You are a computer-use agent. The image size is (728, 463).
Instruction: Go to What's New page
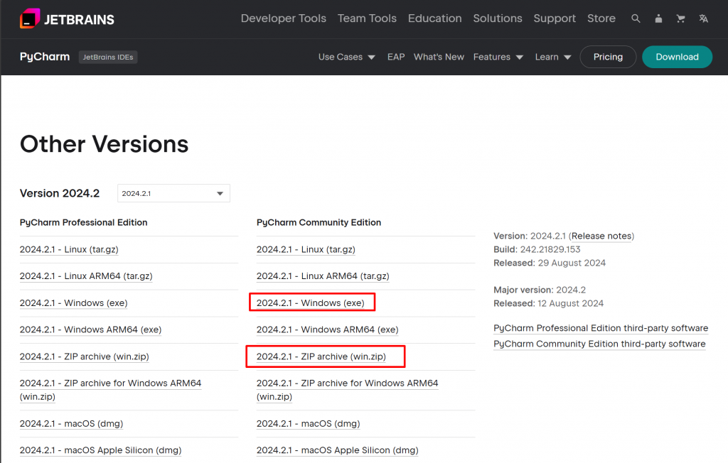[x=439, y=57]
